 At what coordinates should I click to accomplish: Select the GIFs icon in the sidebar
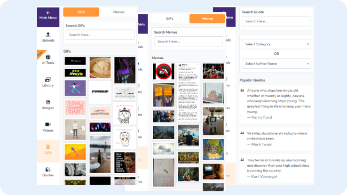point(48,147)
